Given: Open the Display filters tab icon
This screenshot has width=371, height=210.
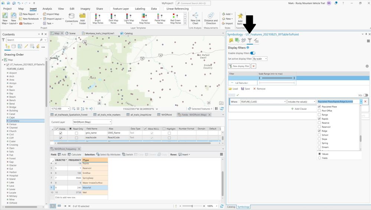Looking at the screenshot, I should click(x=250, y=41).
